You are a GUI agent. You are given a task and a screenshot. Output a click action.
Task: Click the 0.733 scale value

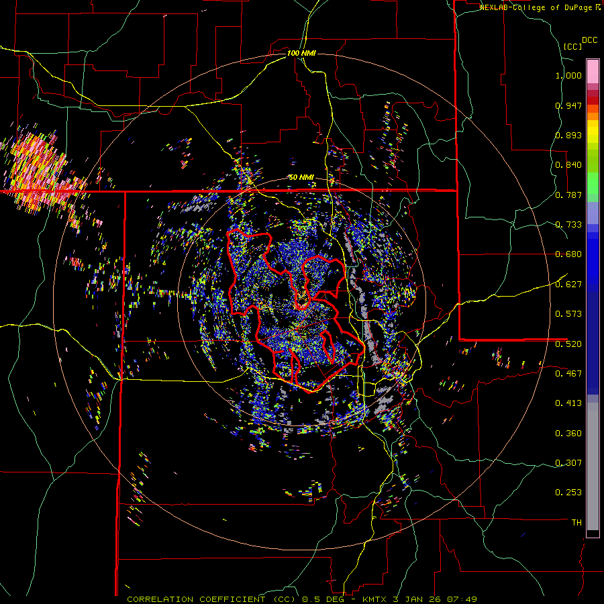click(x=568, y=224)
